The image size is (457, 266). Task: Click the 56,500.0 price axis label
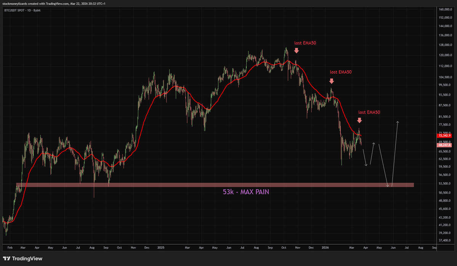pos(445,175)
